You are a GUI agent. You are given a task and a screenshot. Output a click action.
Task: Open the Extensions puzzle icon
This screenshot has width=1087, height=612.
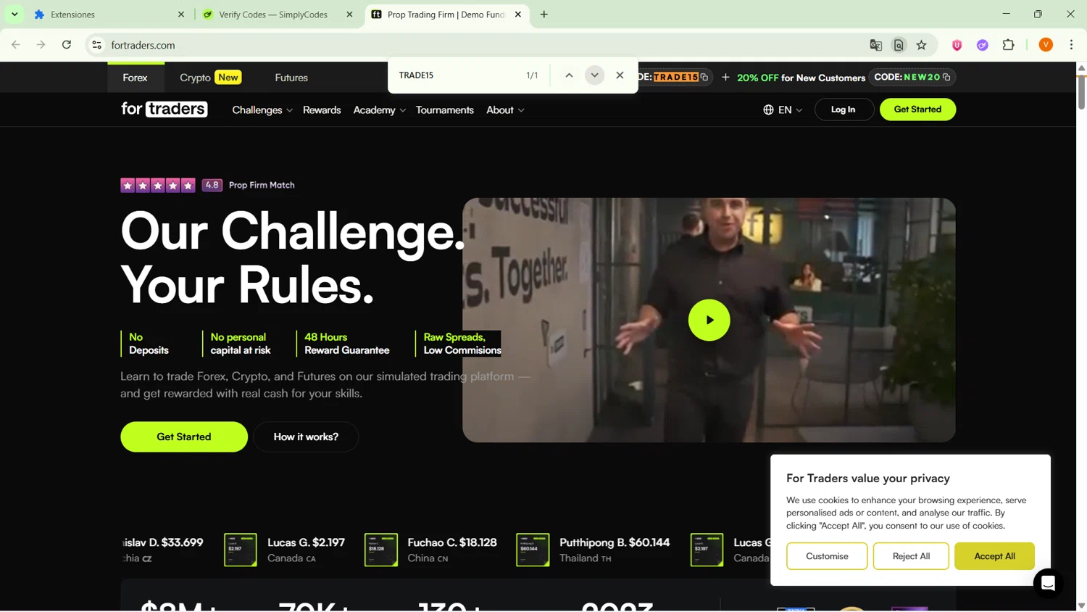pos(1009,45)
